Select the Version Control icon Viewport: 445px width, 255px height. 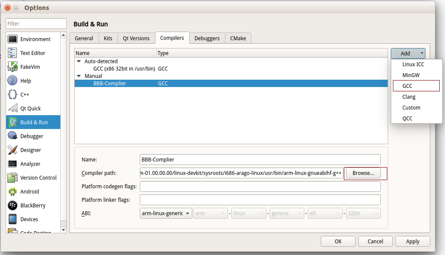pyautogui.click(x=13, y=178)
